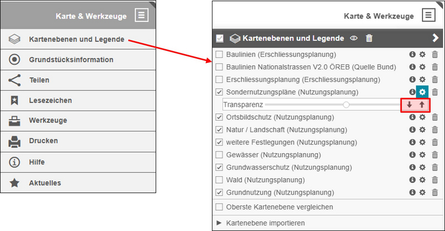This screenshot has height=231, width=445.
Task: Toggle the eye icon in Kartenebenen und Legende header
Action: point(354,38)
